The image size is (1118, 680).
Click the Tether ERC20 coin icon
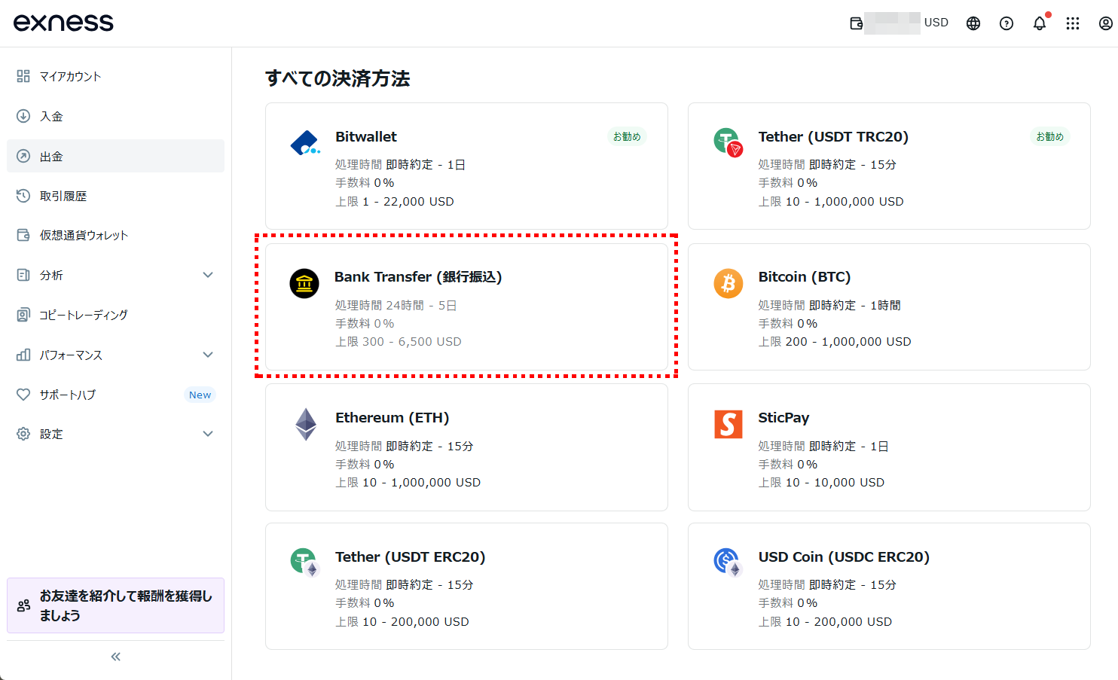pyautogui.click(x=305, y=563)
